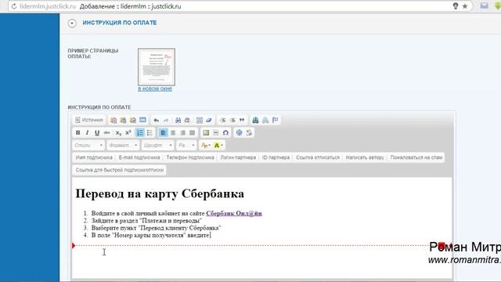Follow the Сбербанк Онл@йн link in the editor
Screen dimensions: 501x282
(x=234, y=213)
